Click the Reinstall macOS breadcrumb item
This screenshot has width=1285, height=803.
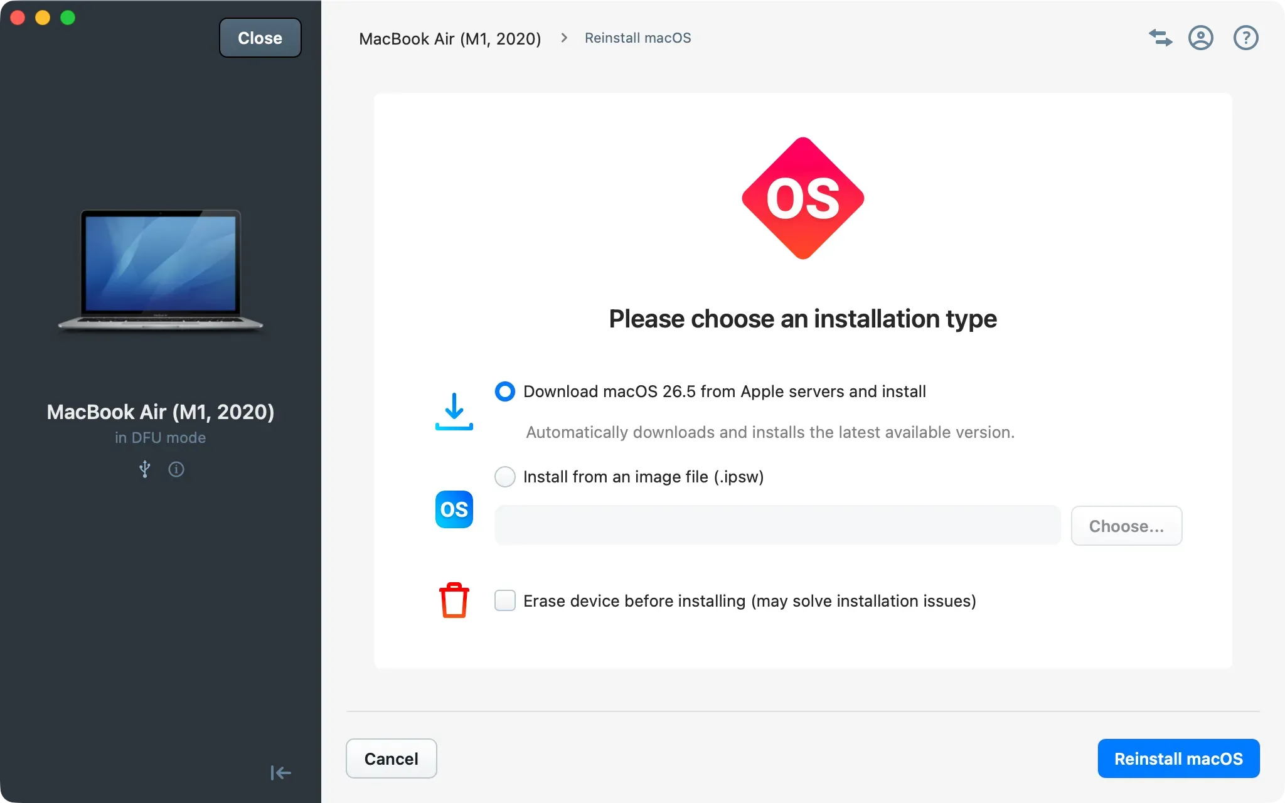[x=638, y=38]
